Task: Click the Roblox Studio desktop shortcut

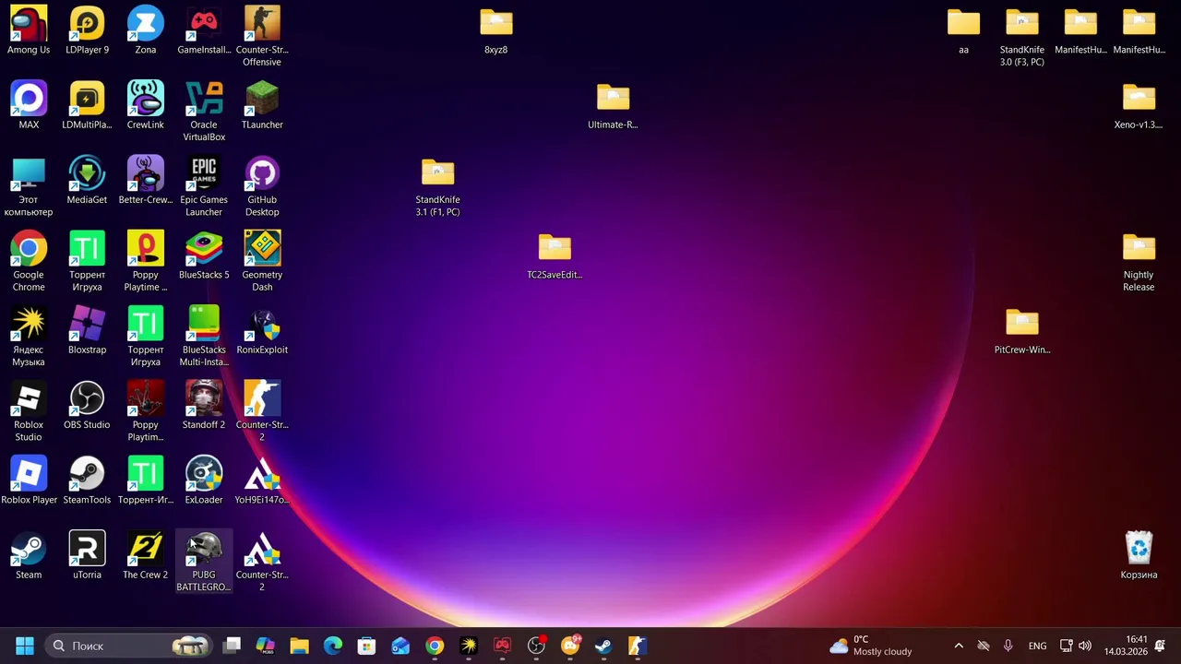Action: pyautogui.click(x=29, y=412)
